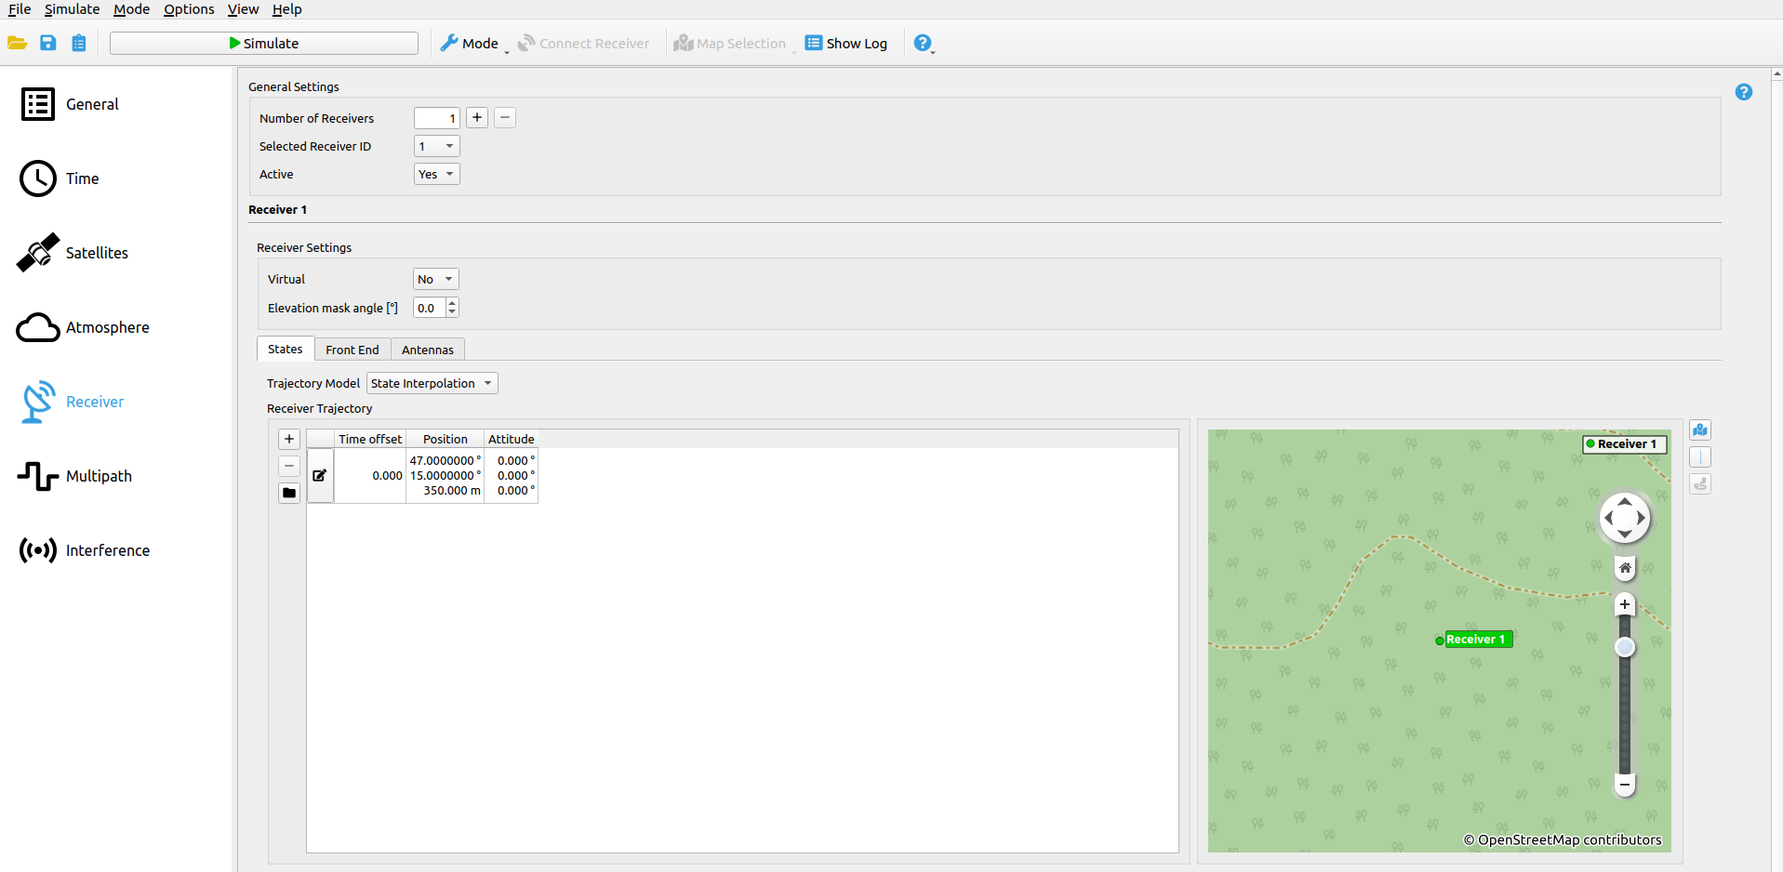Click the save configuration icon
1783x872 pixels.
tap(48, 43)
